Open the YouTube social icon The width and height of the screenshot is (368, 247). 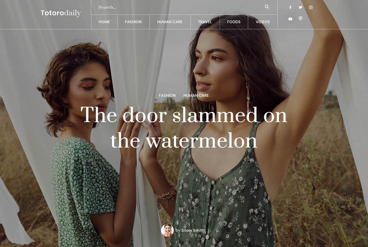290,19
